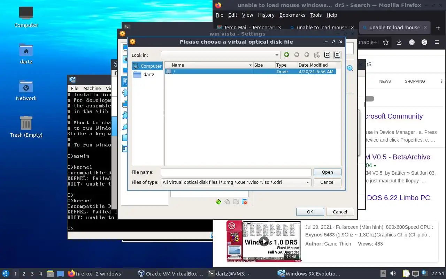Go back in file chooser dialog

286,55
